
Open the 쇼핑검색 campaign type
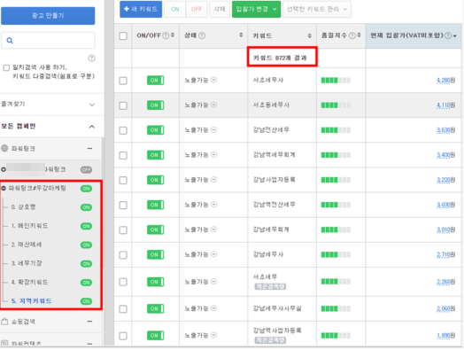click(23, 322)
